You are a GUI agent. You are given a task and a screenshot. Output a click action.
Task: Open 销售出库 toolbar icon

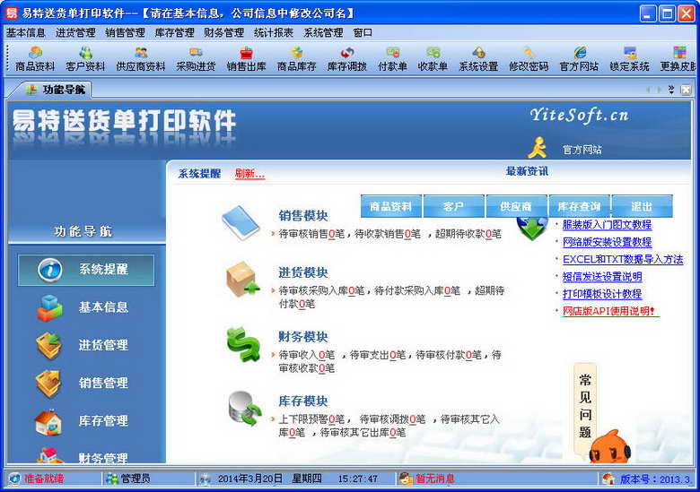coord(246,59)
